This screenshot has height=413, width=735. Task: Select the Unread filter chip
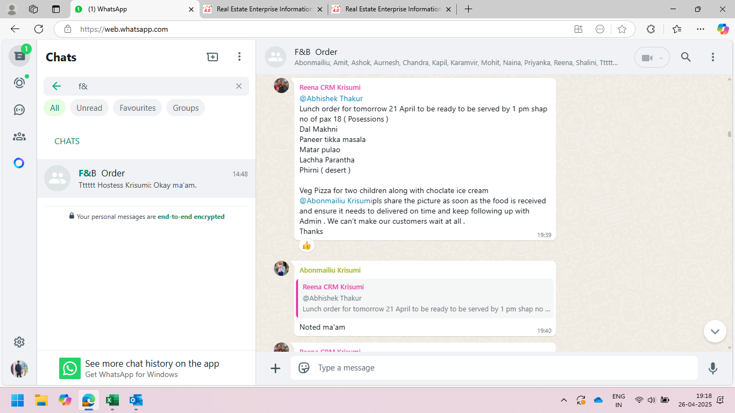pos(89,108)
